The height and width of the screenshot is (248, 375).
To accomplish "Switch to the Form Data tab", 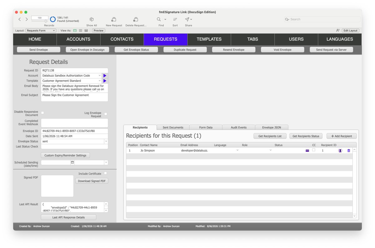I will pos(206,127).
